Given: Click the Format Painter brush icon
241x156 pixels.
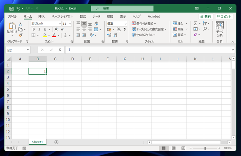Looking at the screenshot, I should pos(20,35).
